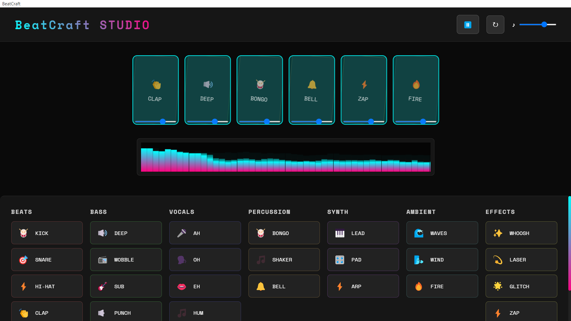Select the LEAD synth sound

pos(363,233)
